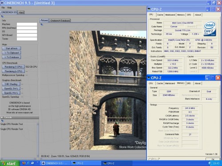Select the Pictures tab
Viewport: 222px width, 166px height.
(44, 20)
